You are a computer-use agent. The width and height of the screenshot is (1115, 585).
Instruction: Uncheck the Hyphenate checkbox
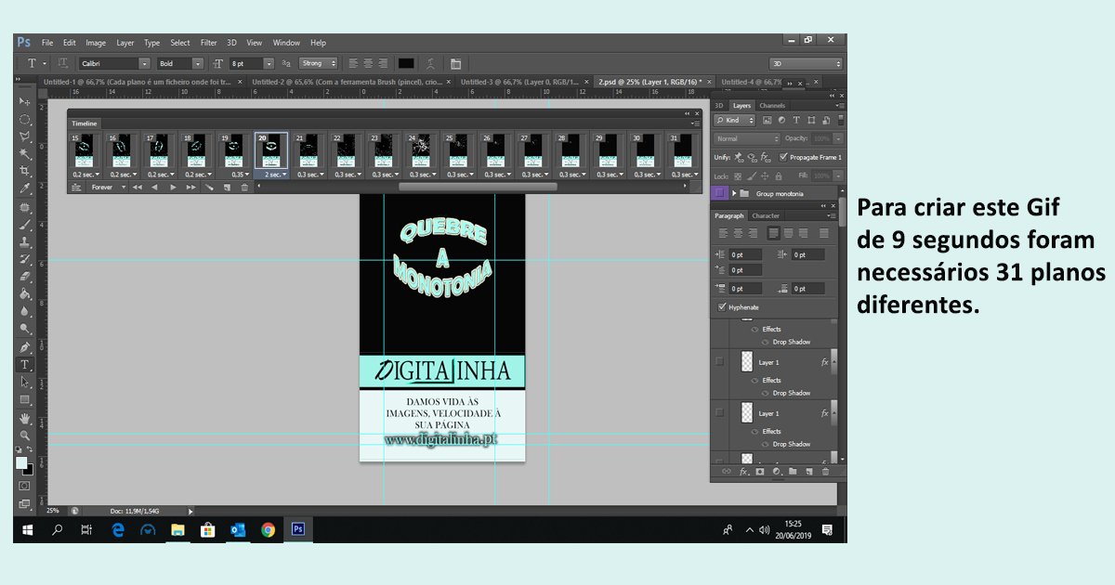point(722,307)
